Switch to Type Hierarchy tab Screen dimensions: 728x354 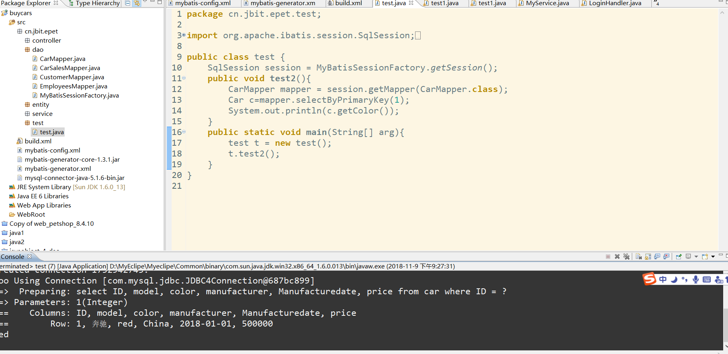[94, 3]
